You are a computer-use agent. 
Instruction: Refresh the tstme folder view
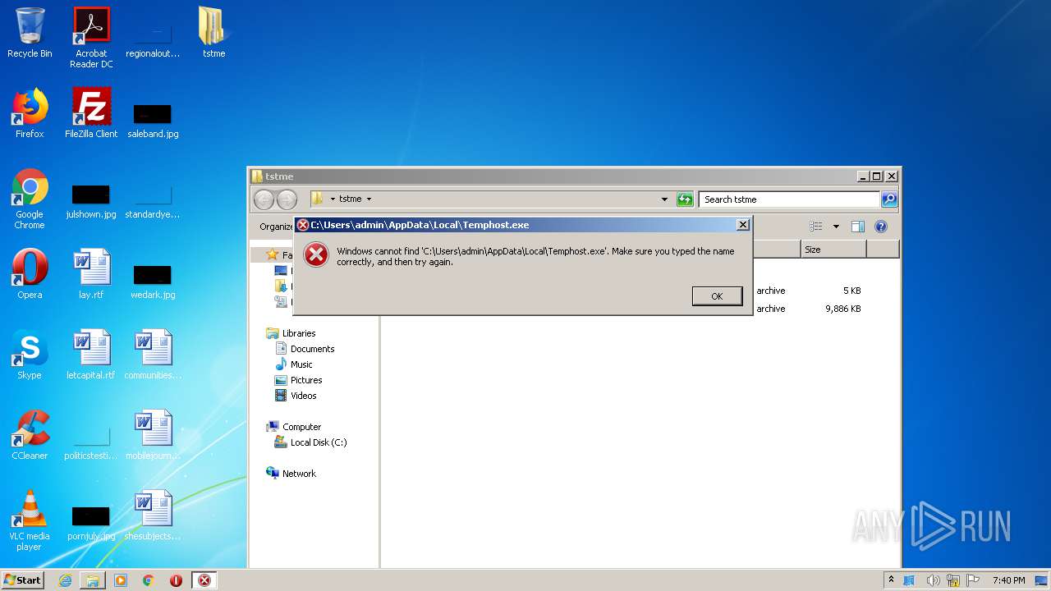[x=685, y=199]
